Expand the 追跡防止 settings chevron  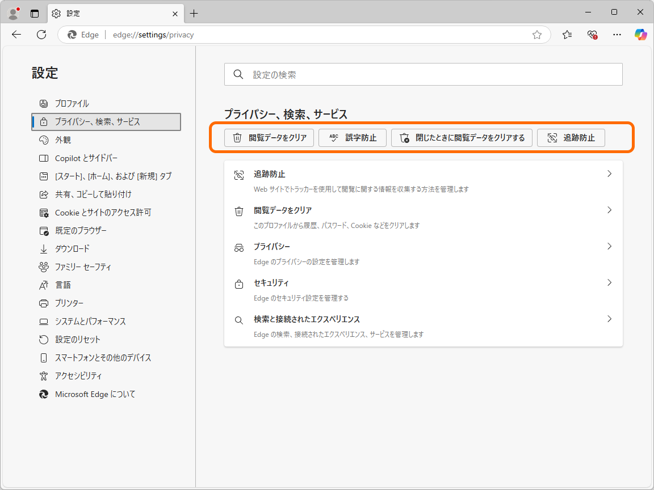(x=609, y=174)
